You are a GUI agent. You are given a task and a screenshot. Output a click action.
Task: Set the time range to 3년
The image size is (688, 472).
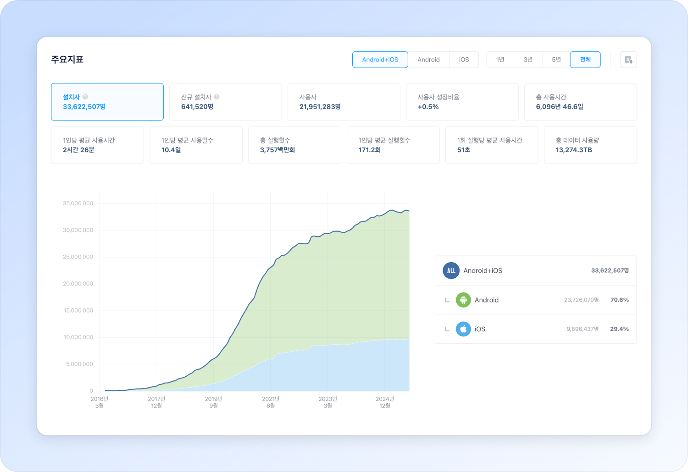point(528,60)
